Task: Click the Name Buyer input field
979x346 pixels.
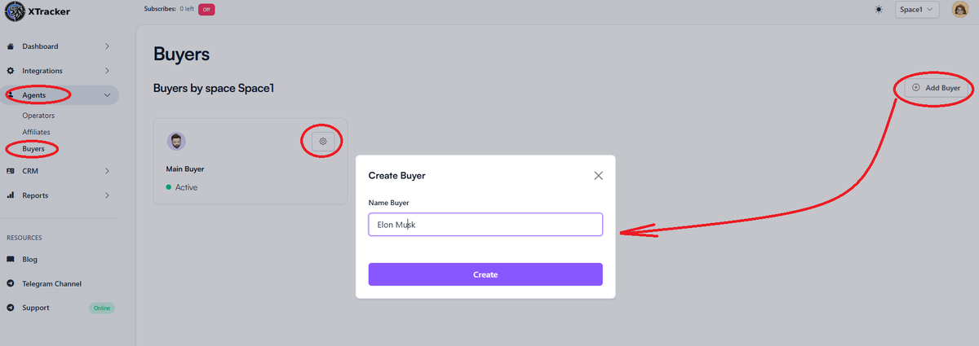Action: tap(485, 225)
